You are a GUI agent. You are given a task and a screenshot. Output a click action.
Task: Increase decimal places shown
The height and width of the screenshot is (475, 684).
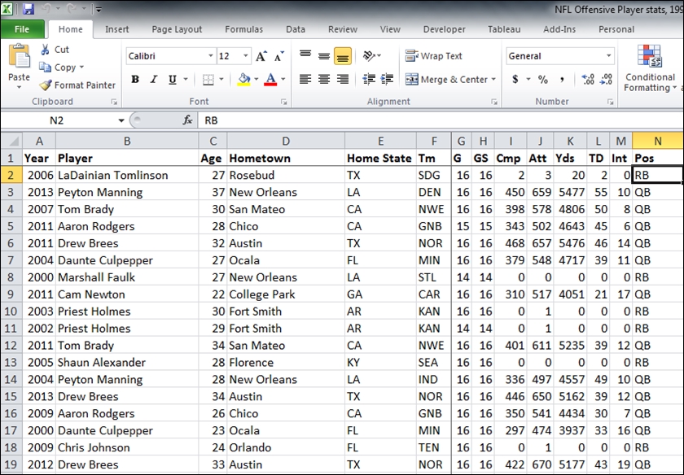tap(588, 81)
